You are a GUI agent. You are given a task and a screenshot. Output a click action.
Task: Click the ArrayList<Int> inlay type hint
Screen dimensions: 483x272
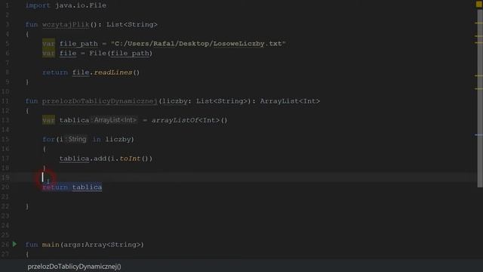tap(115, 120)
